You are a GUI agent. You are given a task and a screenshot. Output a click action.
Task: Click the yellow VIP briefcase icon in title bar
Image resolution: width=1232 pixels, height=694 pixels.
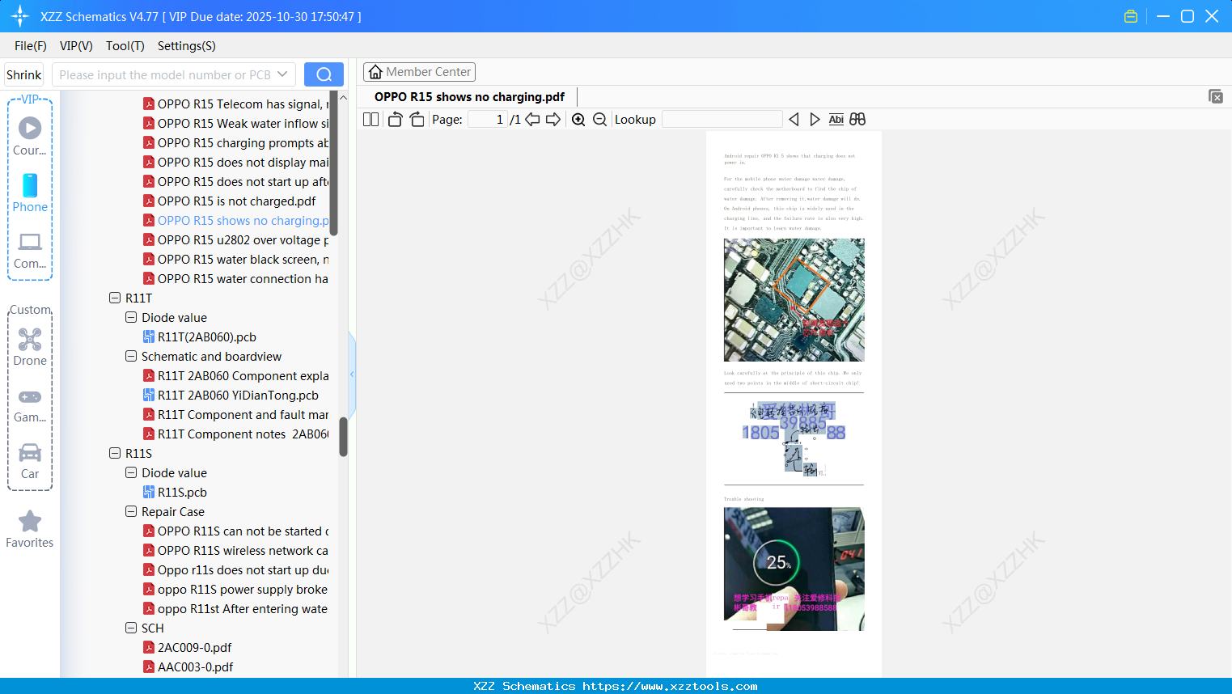click(x=1131, y=16)
